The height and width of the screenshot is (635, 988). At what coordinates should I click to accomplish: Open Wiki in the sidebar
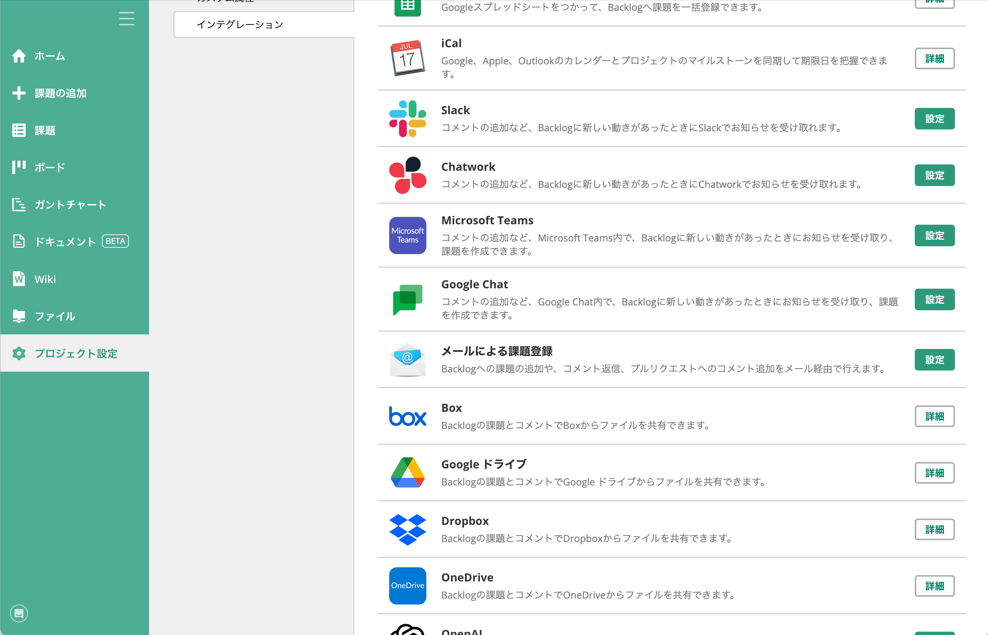tap(45, 279)
